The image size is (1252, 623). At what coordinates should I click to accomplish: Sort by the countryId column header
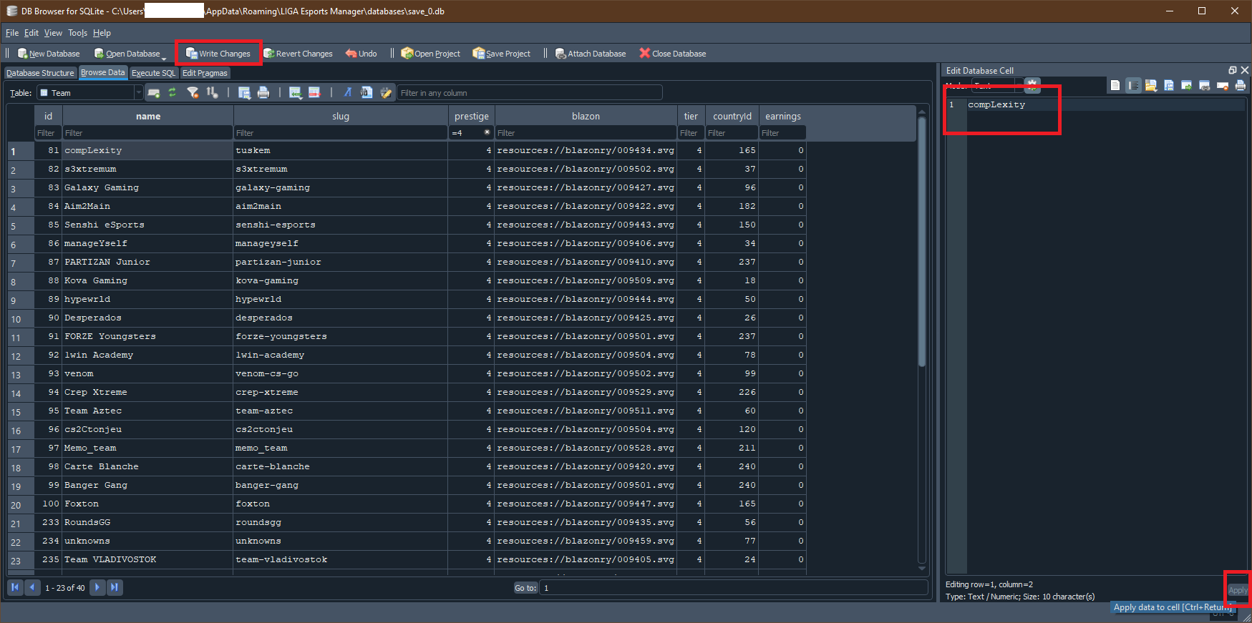coord(732,116)
